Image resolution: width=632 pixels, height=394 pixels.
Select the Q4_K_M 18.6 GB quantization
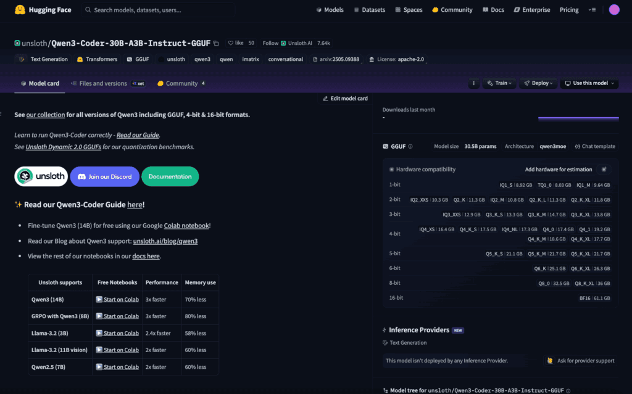[547, 239]
